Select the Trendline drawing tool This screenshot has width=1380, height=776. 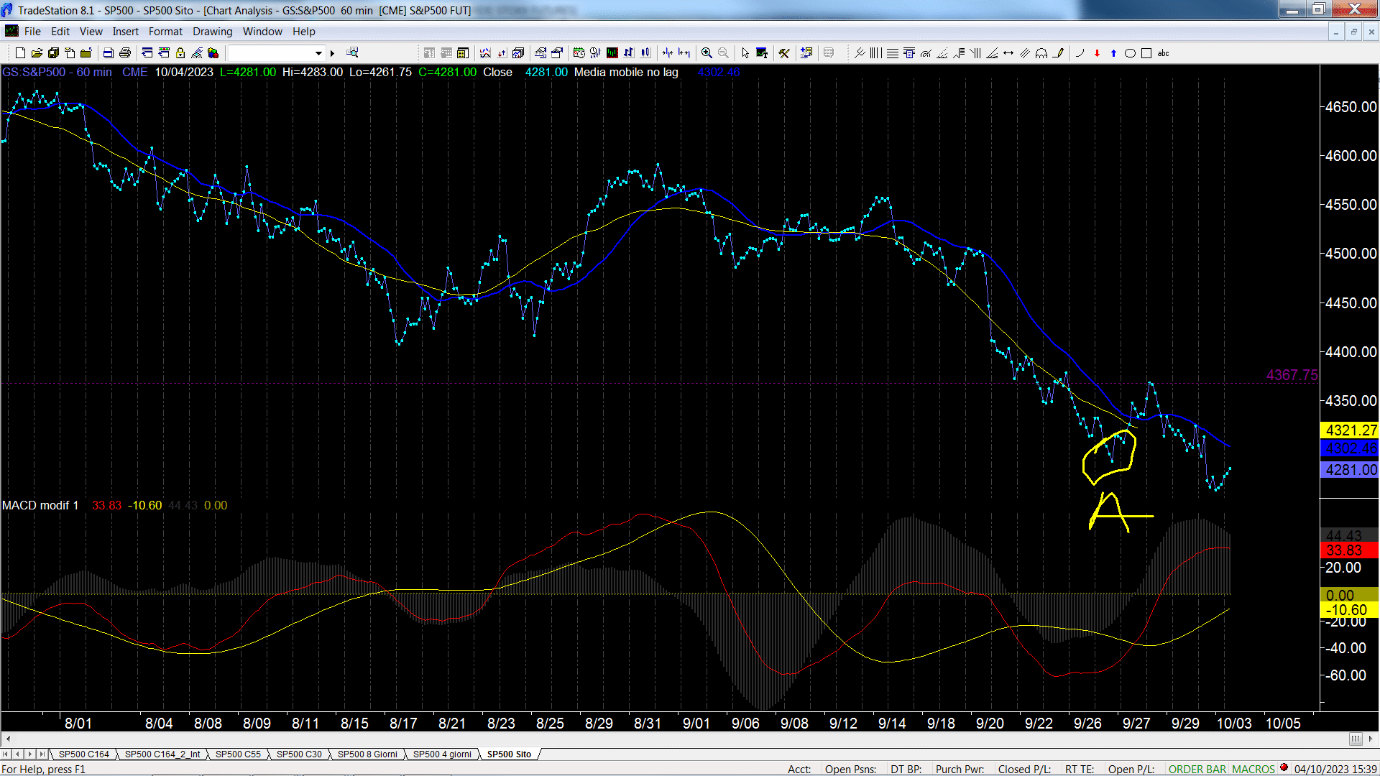(x=859, y=53)
